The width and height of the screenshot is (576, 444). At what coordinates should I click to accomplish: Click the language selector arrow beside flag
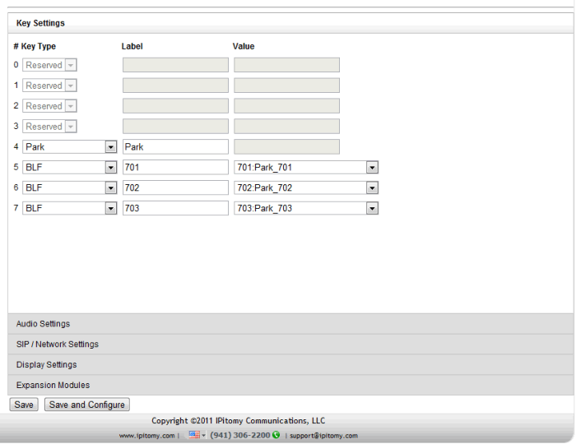click(x=203, y=436)
